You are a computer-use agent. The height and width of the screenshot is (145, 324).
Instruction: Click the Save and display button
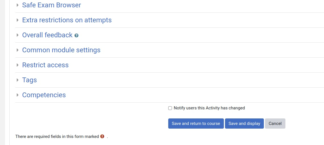pos(244,124)
